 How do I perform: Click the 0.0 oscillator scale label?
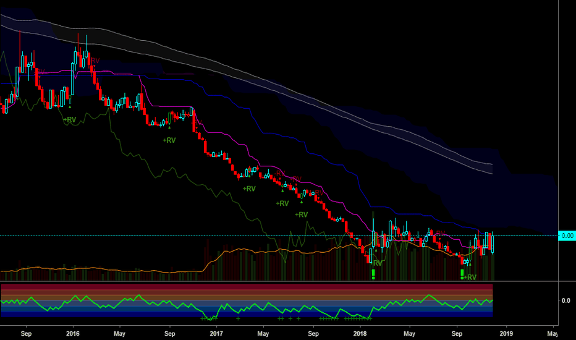tap(565, 300)
